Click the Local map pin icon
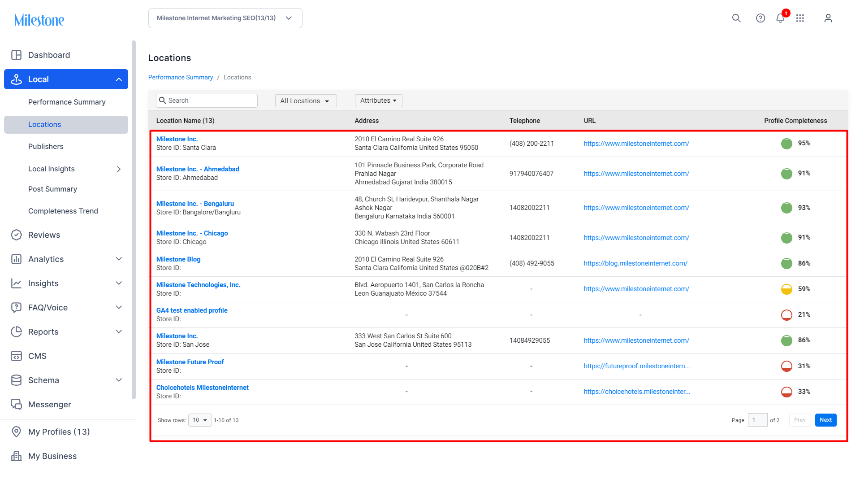Viewport: 860px width, 484px height. point(17,79)
